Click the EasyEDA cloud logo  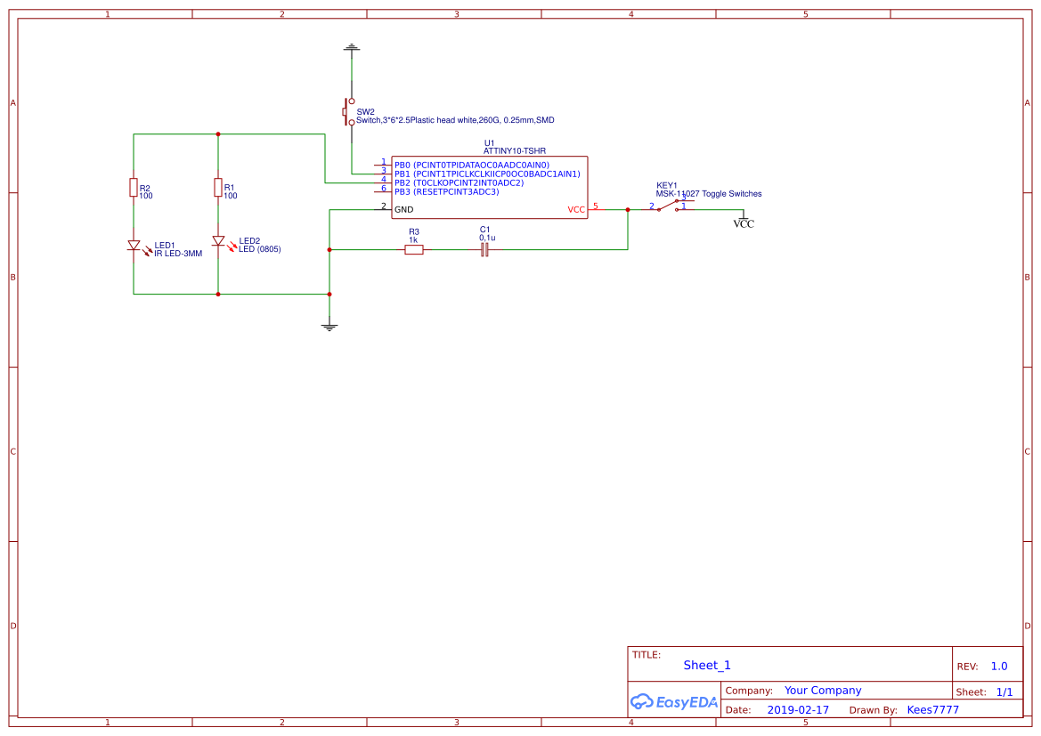click(x=674, y=702)
